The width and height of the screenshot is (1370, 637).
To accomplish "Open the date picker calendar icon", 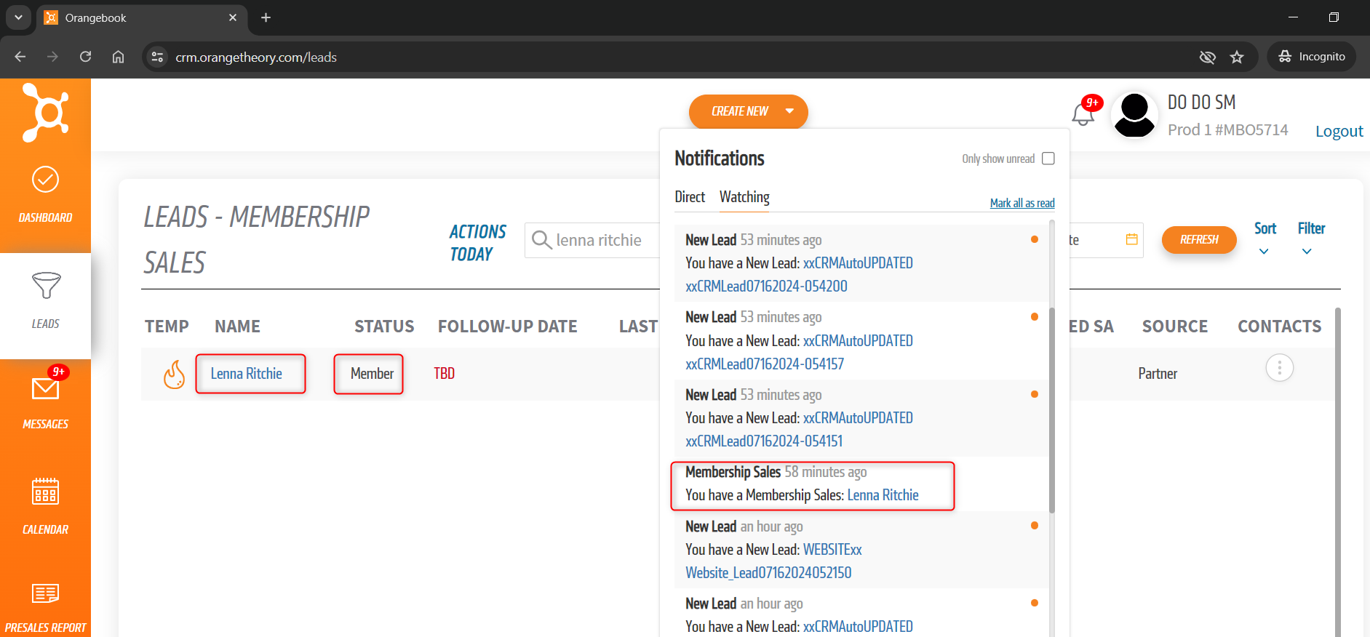I will [1131, 239].
